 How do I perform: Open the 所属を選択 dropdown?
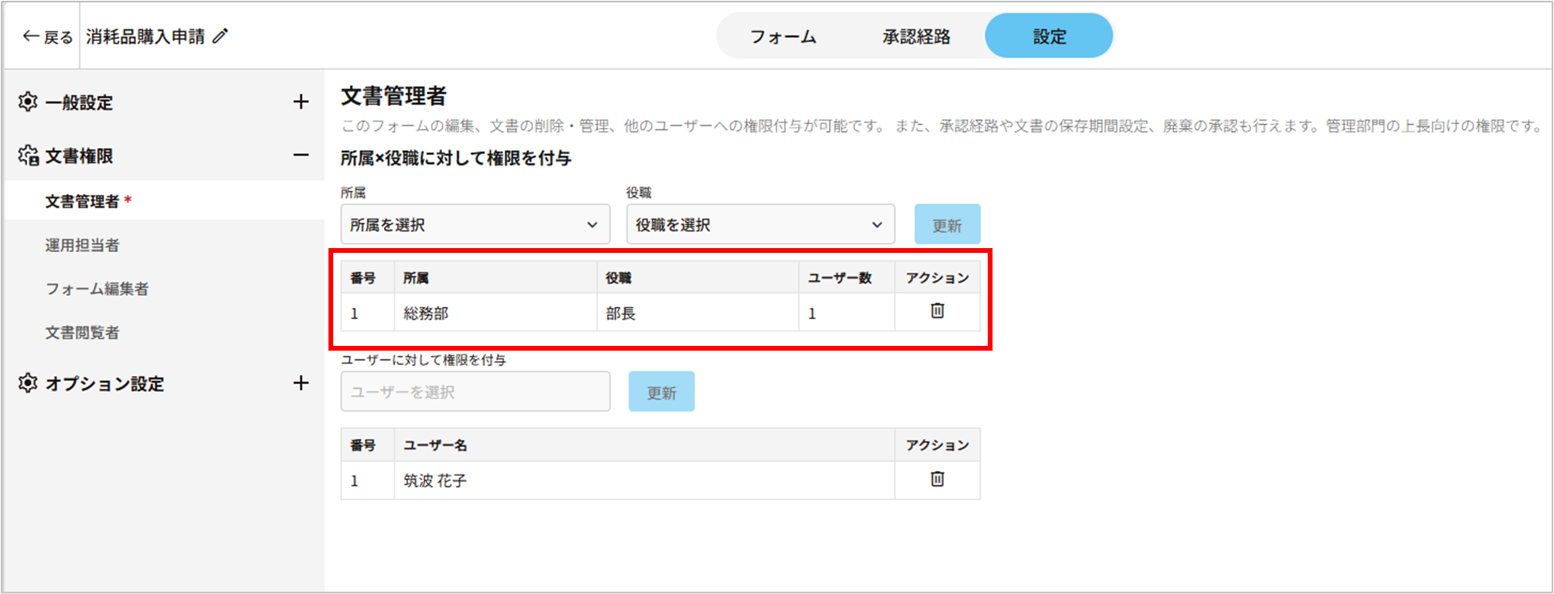[x=475, y=225]
